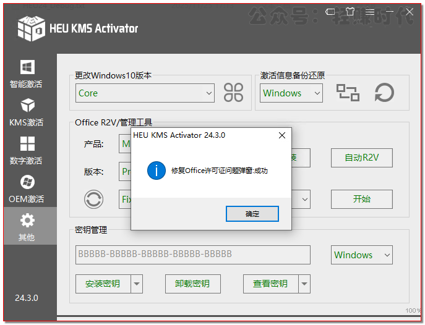
Task: Select the gear icon for Other tools
Action: (27, 227)
